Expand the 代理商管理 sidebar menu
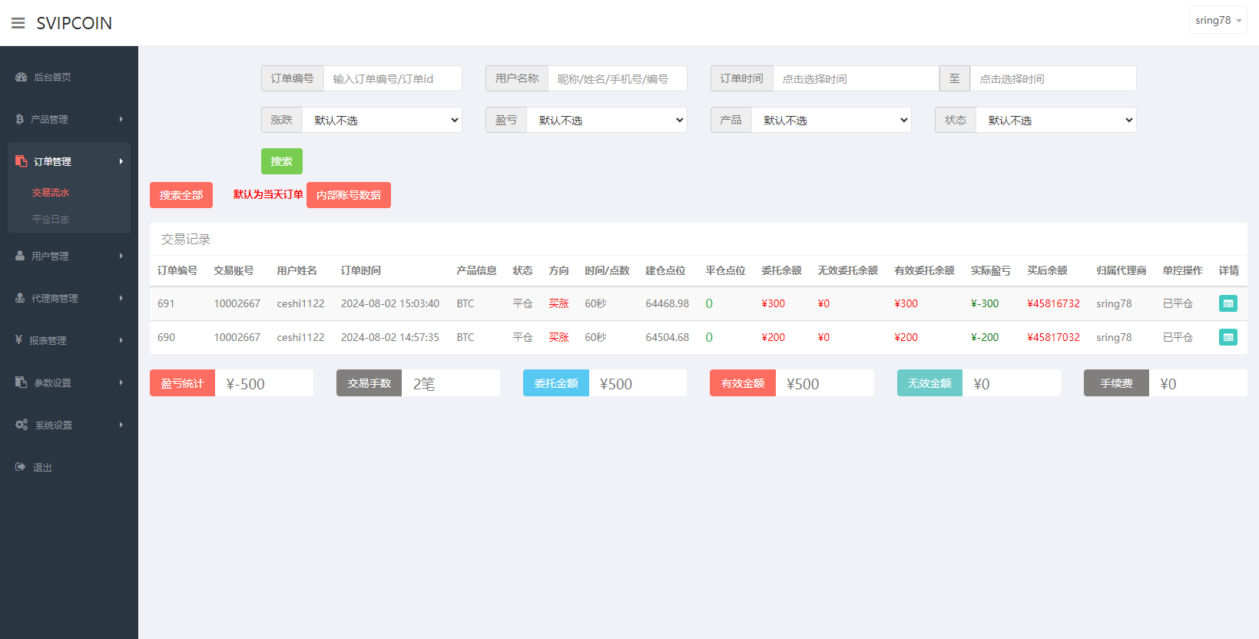The width and height of the screenshot is (1259, 639). coord(68,298)
